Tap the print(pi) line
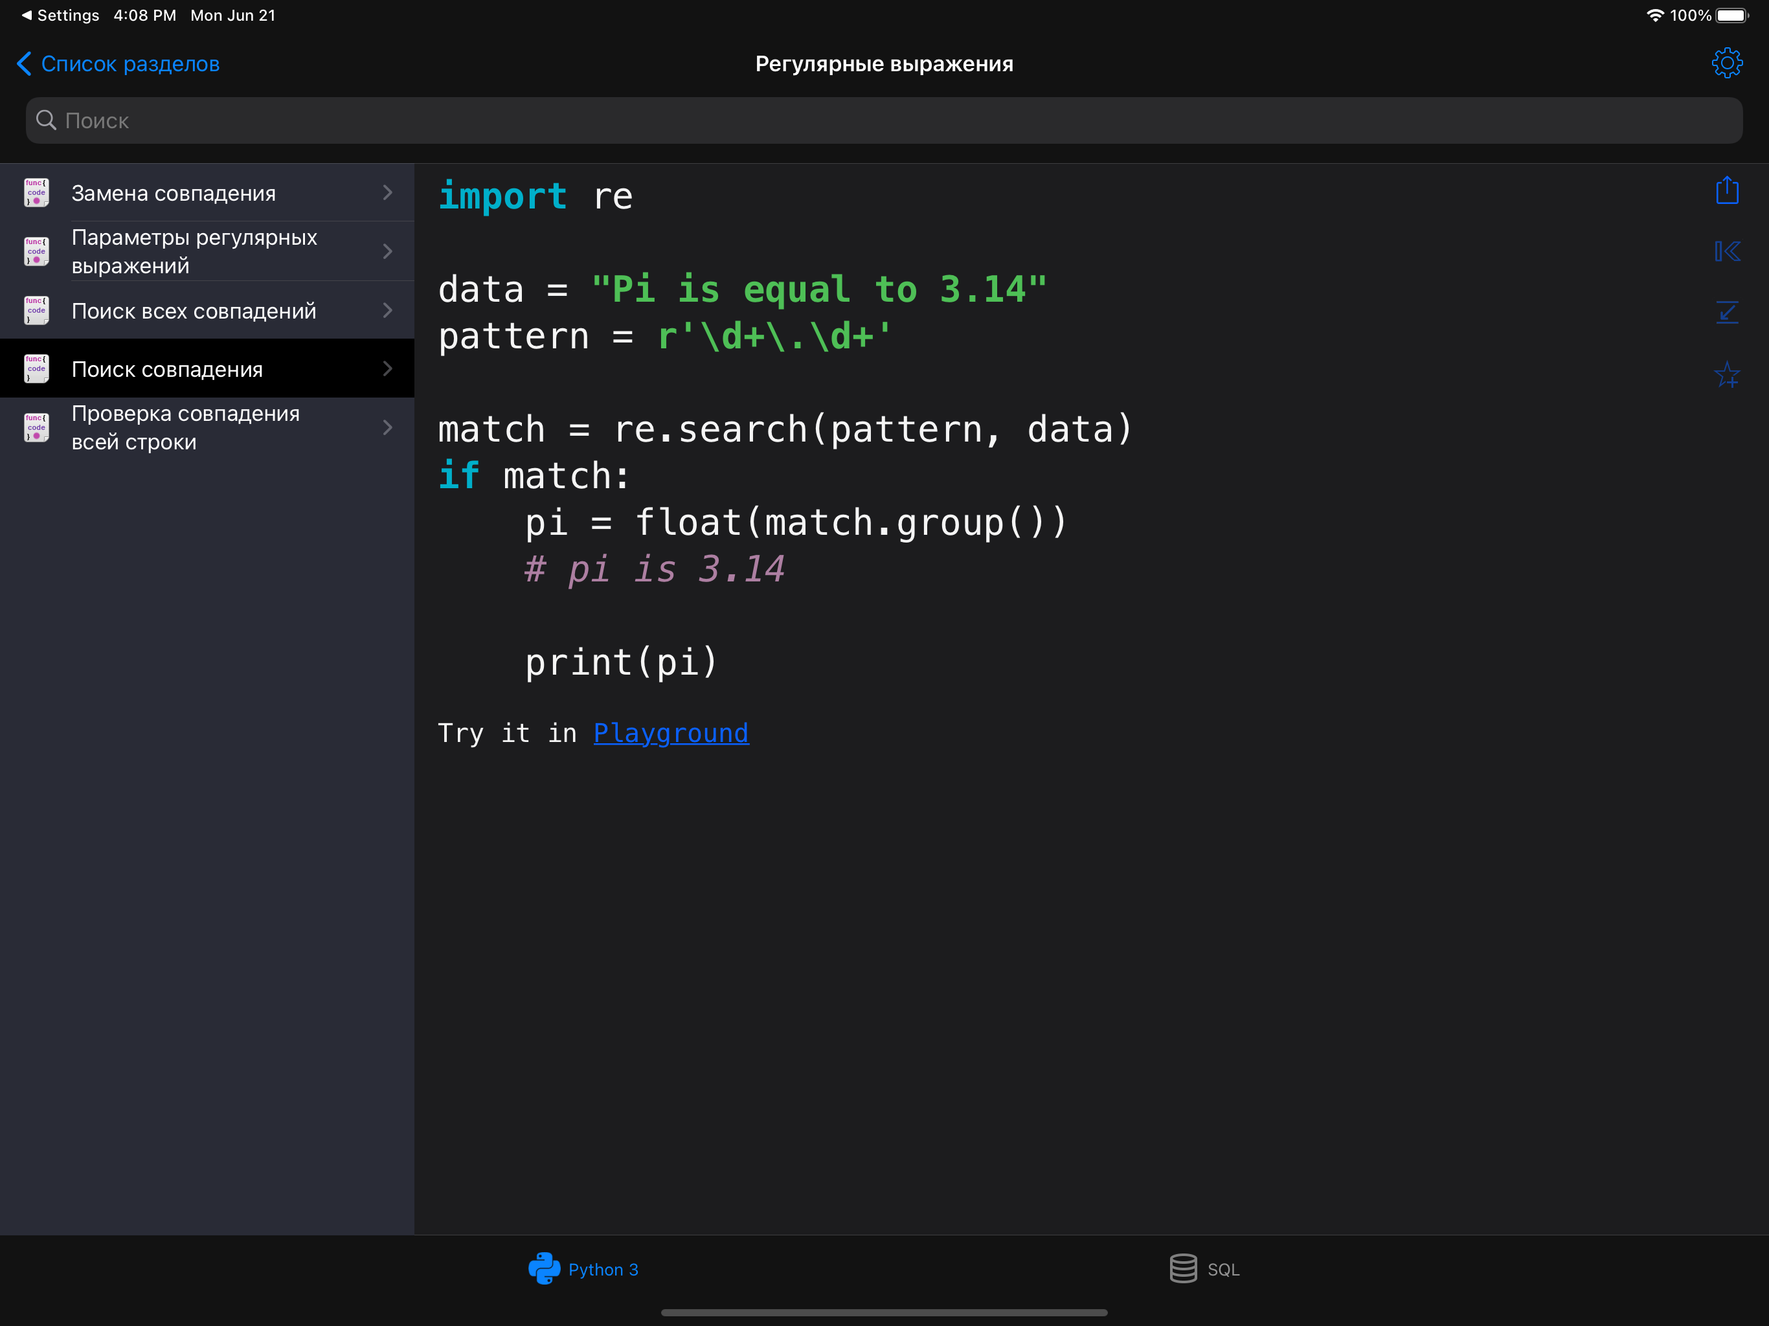The height and width of the screenshot is (1326, 1769). (620, 662)
